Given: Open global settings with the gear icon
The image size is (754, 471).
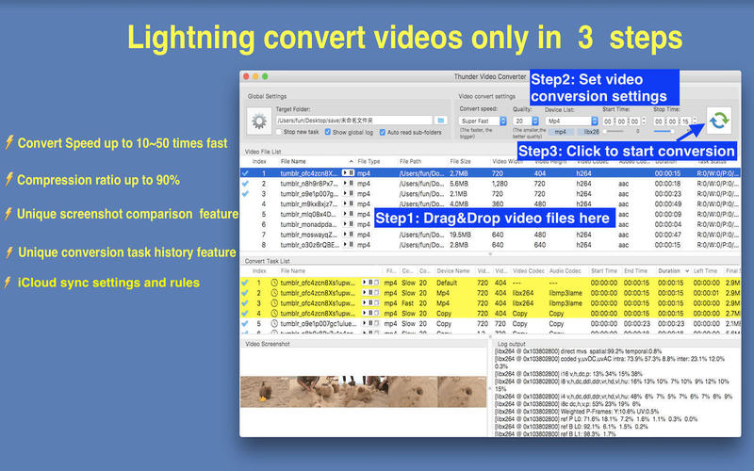Looking at the screenshot, I should (x=259, y=122).
